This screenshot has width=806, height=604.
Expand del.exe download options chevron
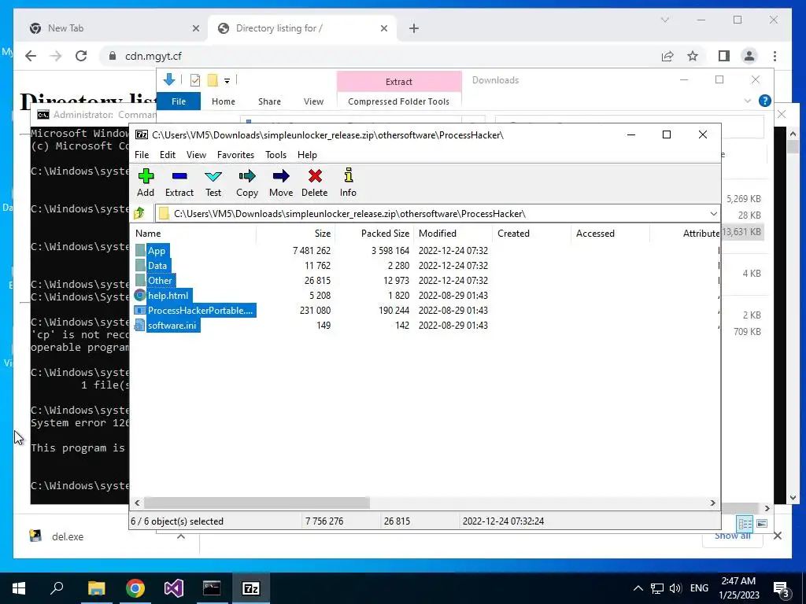click(x=181, y=536)
